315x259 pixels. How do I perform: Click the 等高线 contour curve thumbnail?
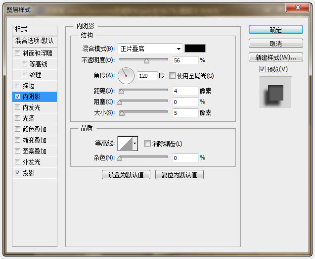pyautogui.click(x=125, y=144)
